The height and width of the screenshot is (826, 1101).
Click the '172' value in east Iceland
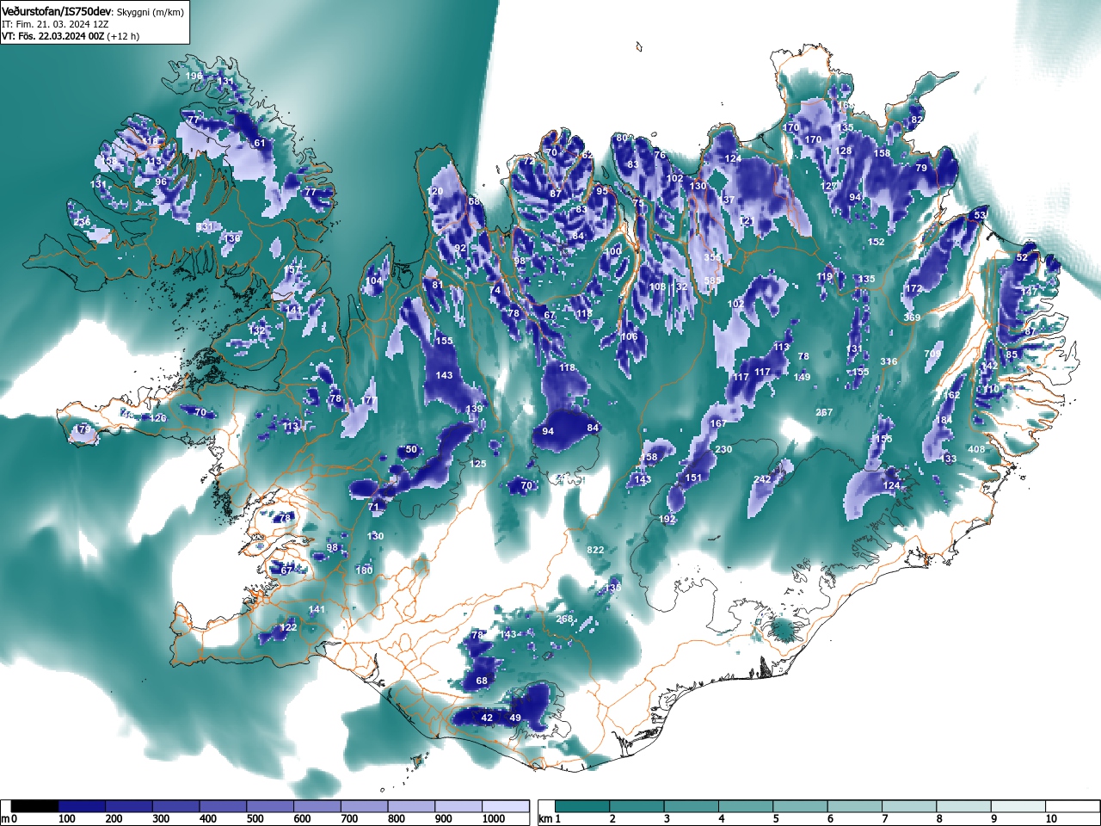[x=913, y=288]
